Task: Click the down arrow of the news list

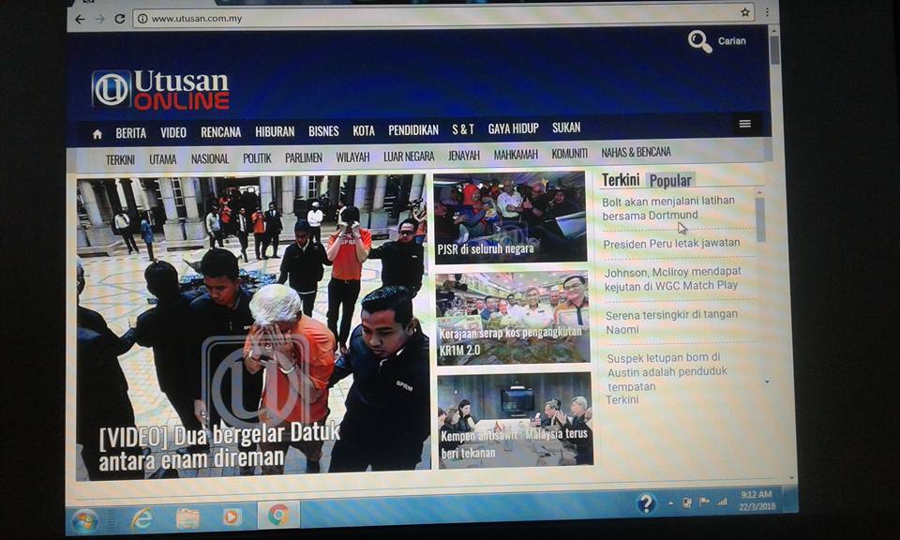Action: pyautogui.click(x=767, y=382)
